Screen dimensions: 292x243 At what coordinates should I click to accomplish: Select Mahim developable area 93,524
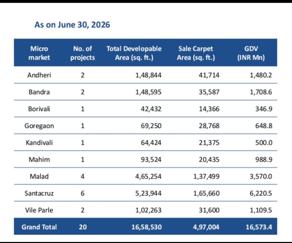tap(151, 159)
